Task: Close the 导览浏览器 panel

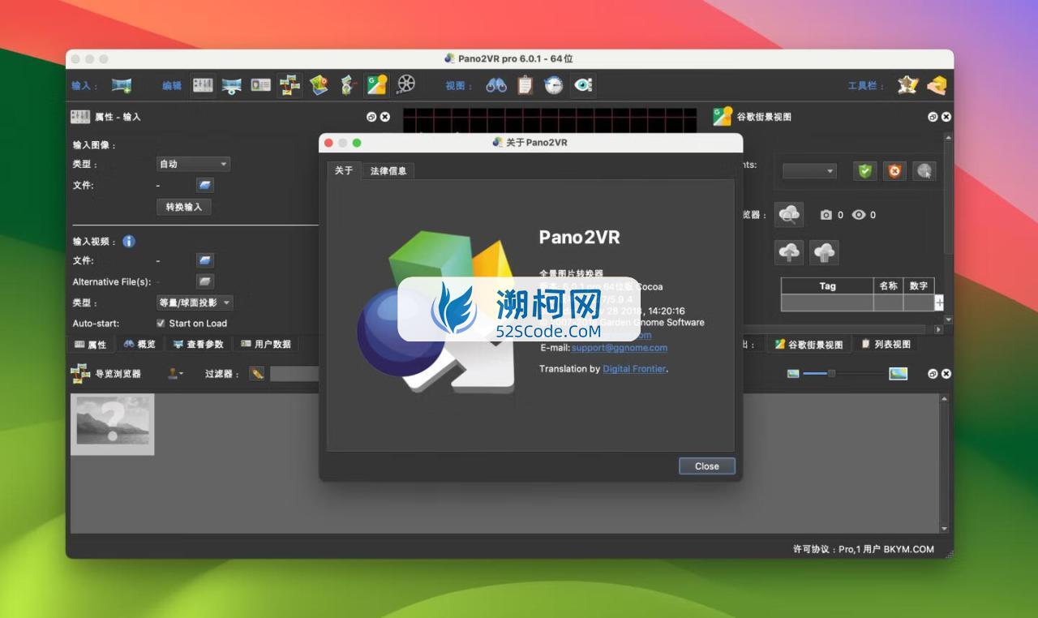Action: tap(946, 374)
